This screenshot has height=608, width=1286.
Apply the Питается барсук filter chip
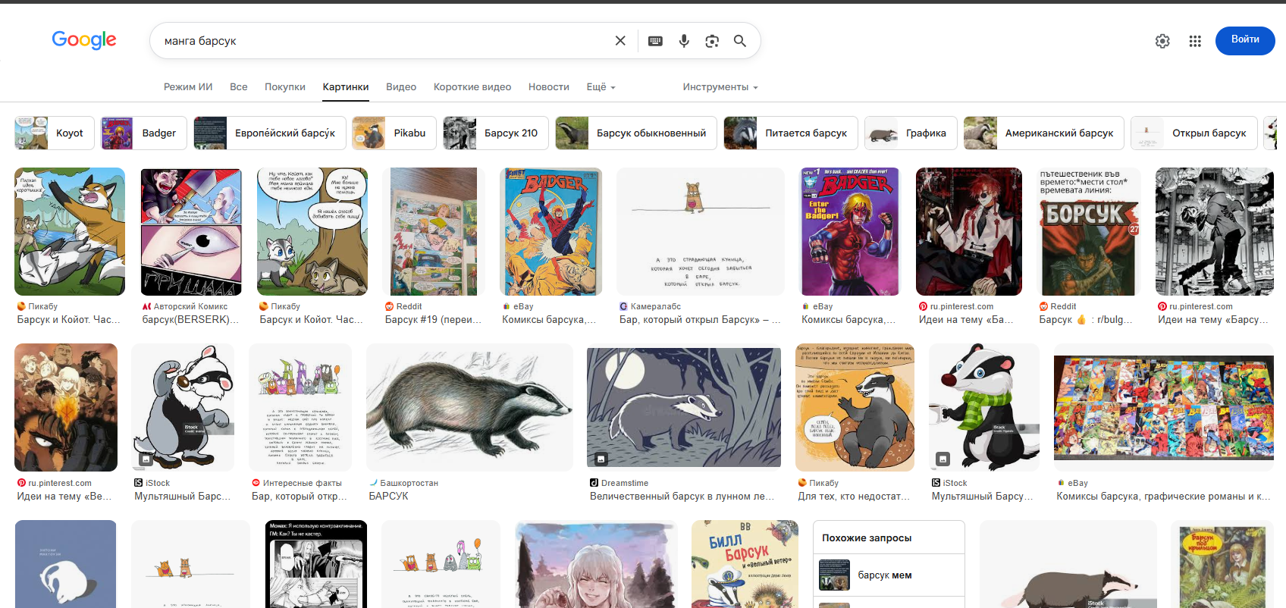[791, 133]
